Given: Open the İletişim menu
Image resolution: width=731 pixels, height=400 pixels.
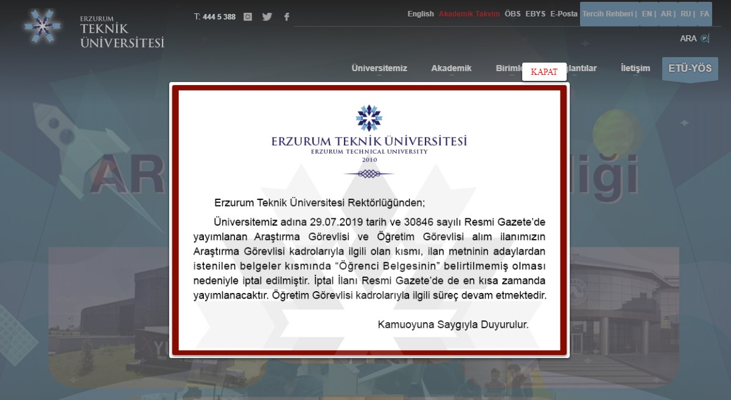Looking at the screenshot, I should pos(635,68).
